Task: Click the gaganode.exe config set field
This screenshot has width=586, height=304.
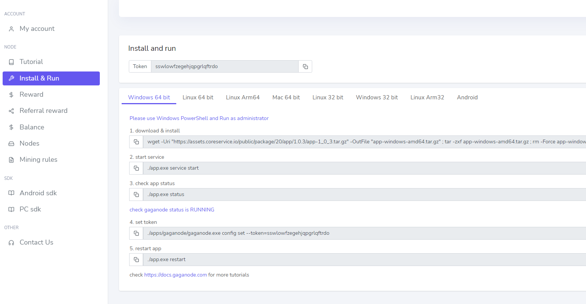Action: click(x=365, y=233)
